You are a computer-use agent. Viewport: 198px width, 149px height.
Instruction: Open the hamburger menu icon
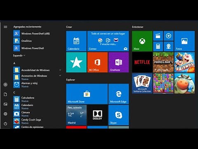[5, 27]
